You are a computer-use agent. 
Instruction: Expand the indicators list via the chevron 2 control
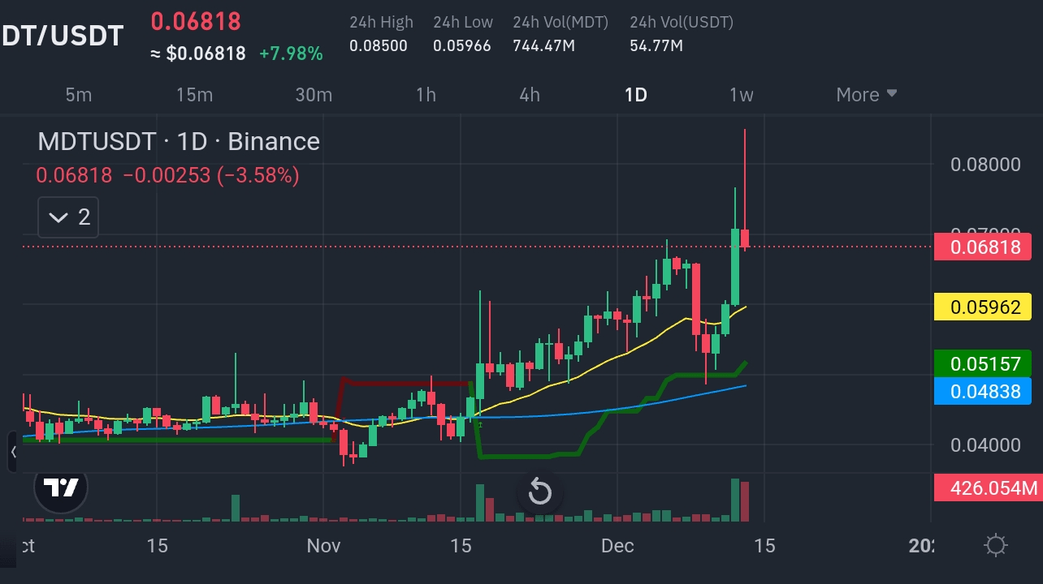pyautogui.click(x=67, y=217)
